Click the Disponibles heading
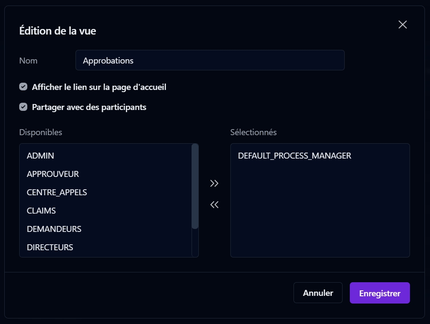 pos(41,132)
